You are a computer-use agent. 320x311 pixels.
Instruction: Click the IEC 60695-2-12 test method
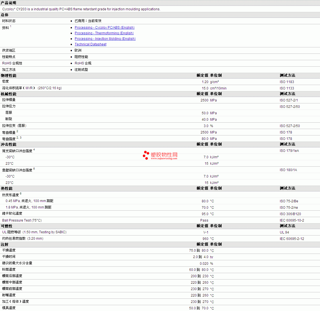(292, 239)
